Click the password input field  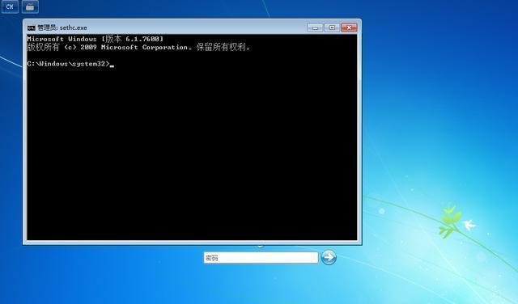coord(261,258)
